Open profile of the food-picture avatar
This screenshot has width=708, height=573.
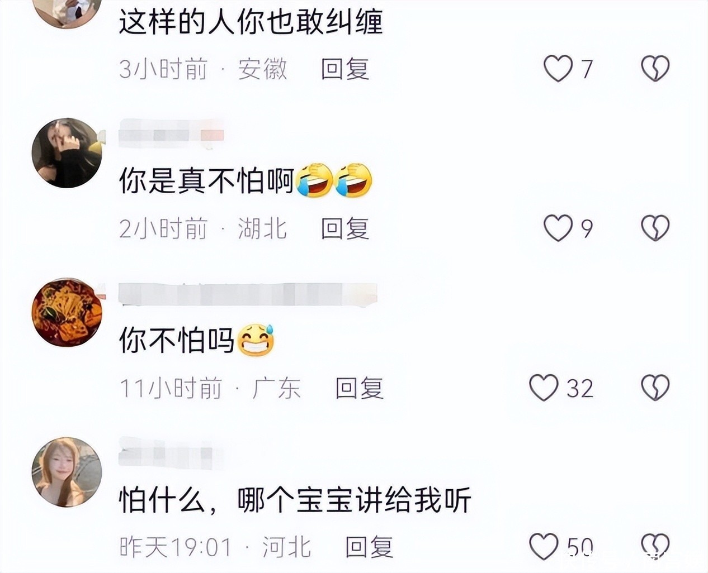(x=67, y=312)
